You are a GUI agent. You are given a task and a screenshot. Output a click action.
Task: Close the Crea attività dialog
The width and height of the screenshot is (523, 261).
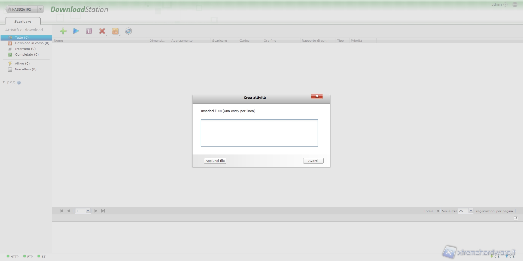(317, 96)
